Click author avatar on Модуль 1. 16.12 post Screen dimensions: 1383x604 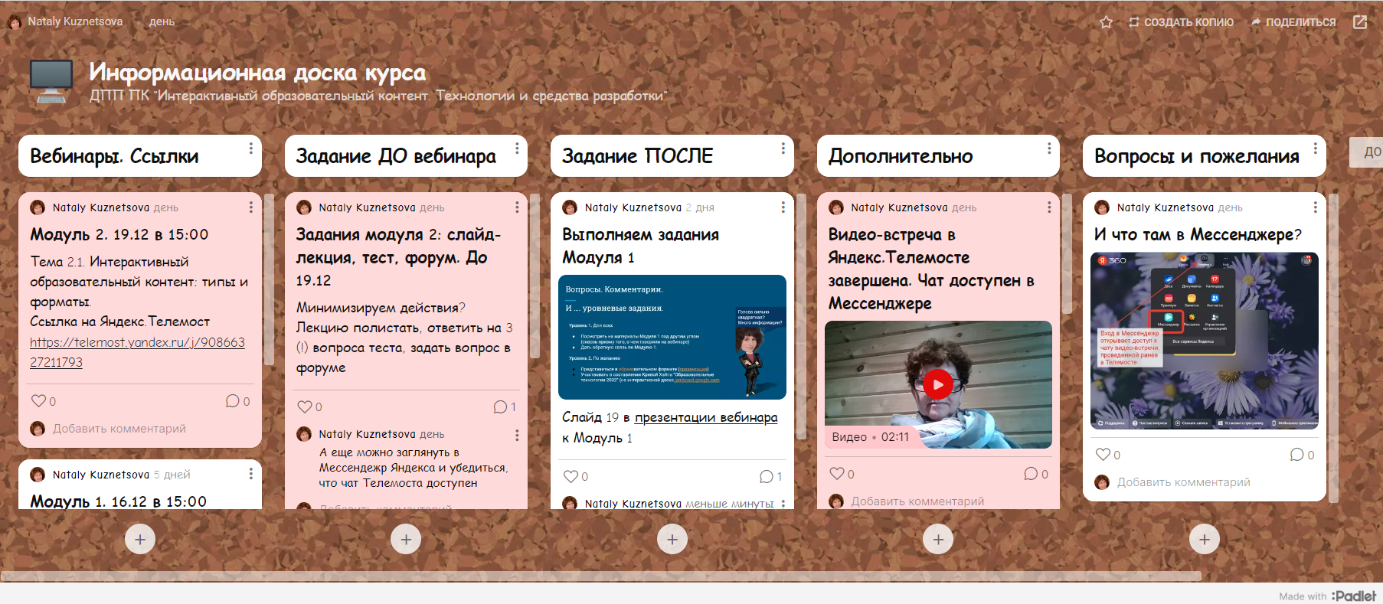click(38, 475)
